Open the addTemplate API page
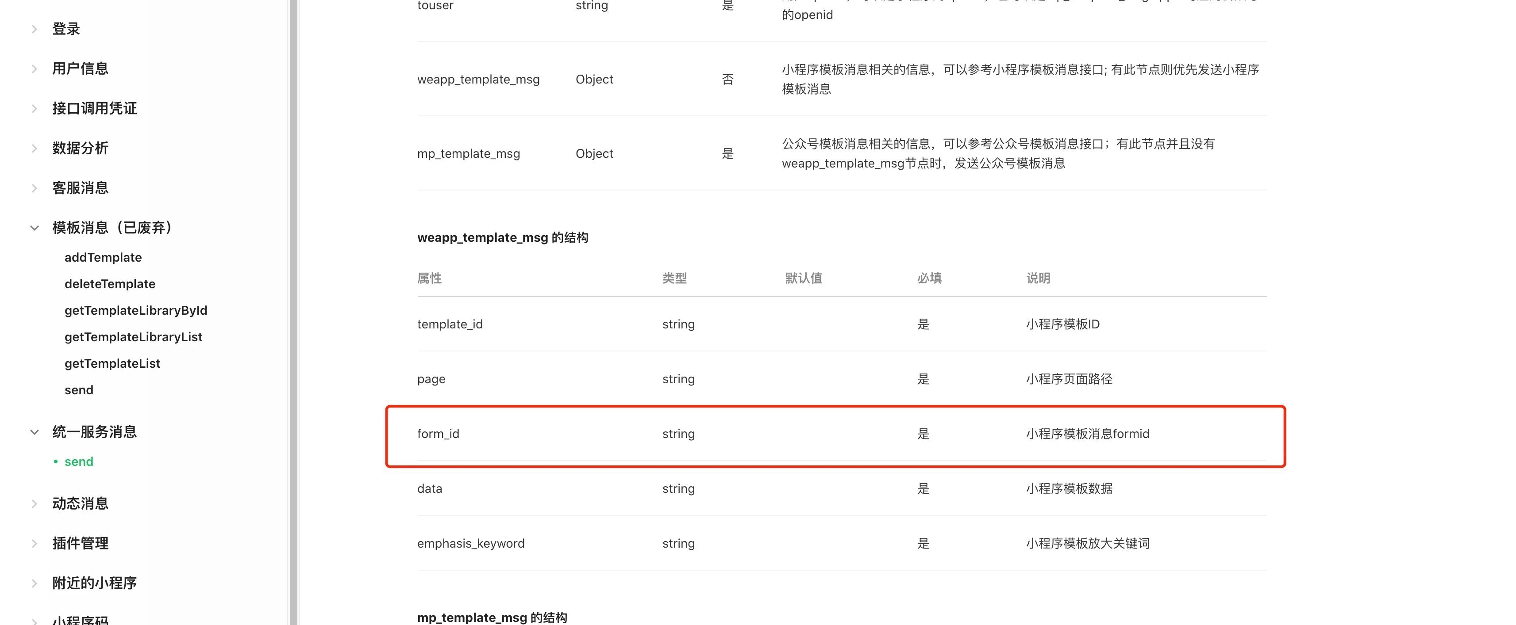The height and width of the screenshot is (625, 1516). coord(103,258)
